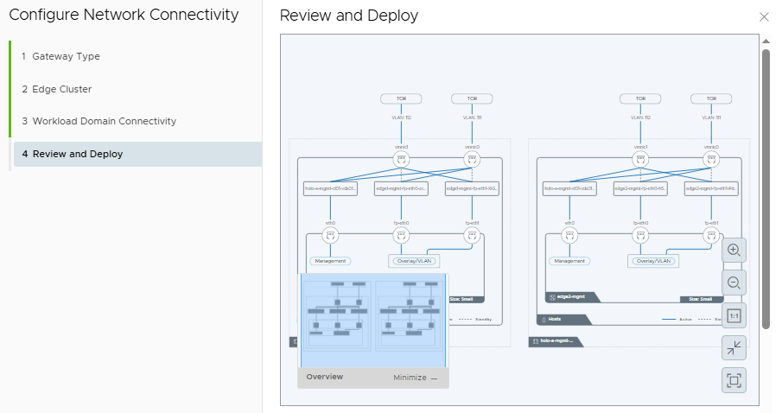The width and height of the screenshot is (782, 413).
Task: Click the first TOR node at top left
Action: pos(401,98)
